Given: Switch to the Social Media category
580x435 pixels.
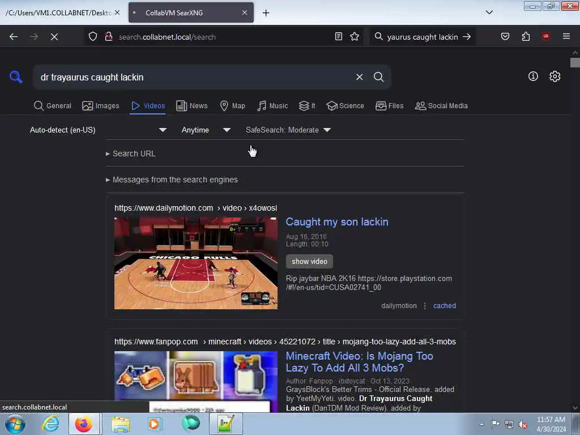Looking at the screenshot, I should (441, 106).
